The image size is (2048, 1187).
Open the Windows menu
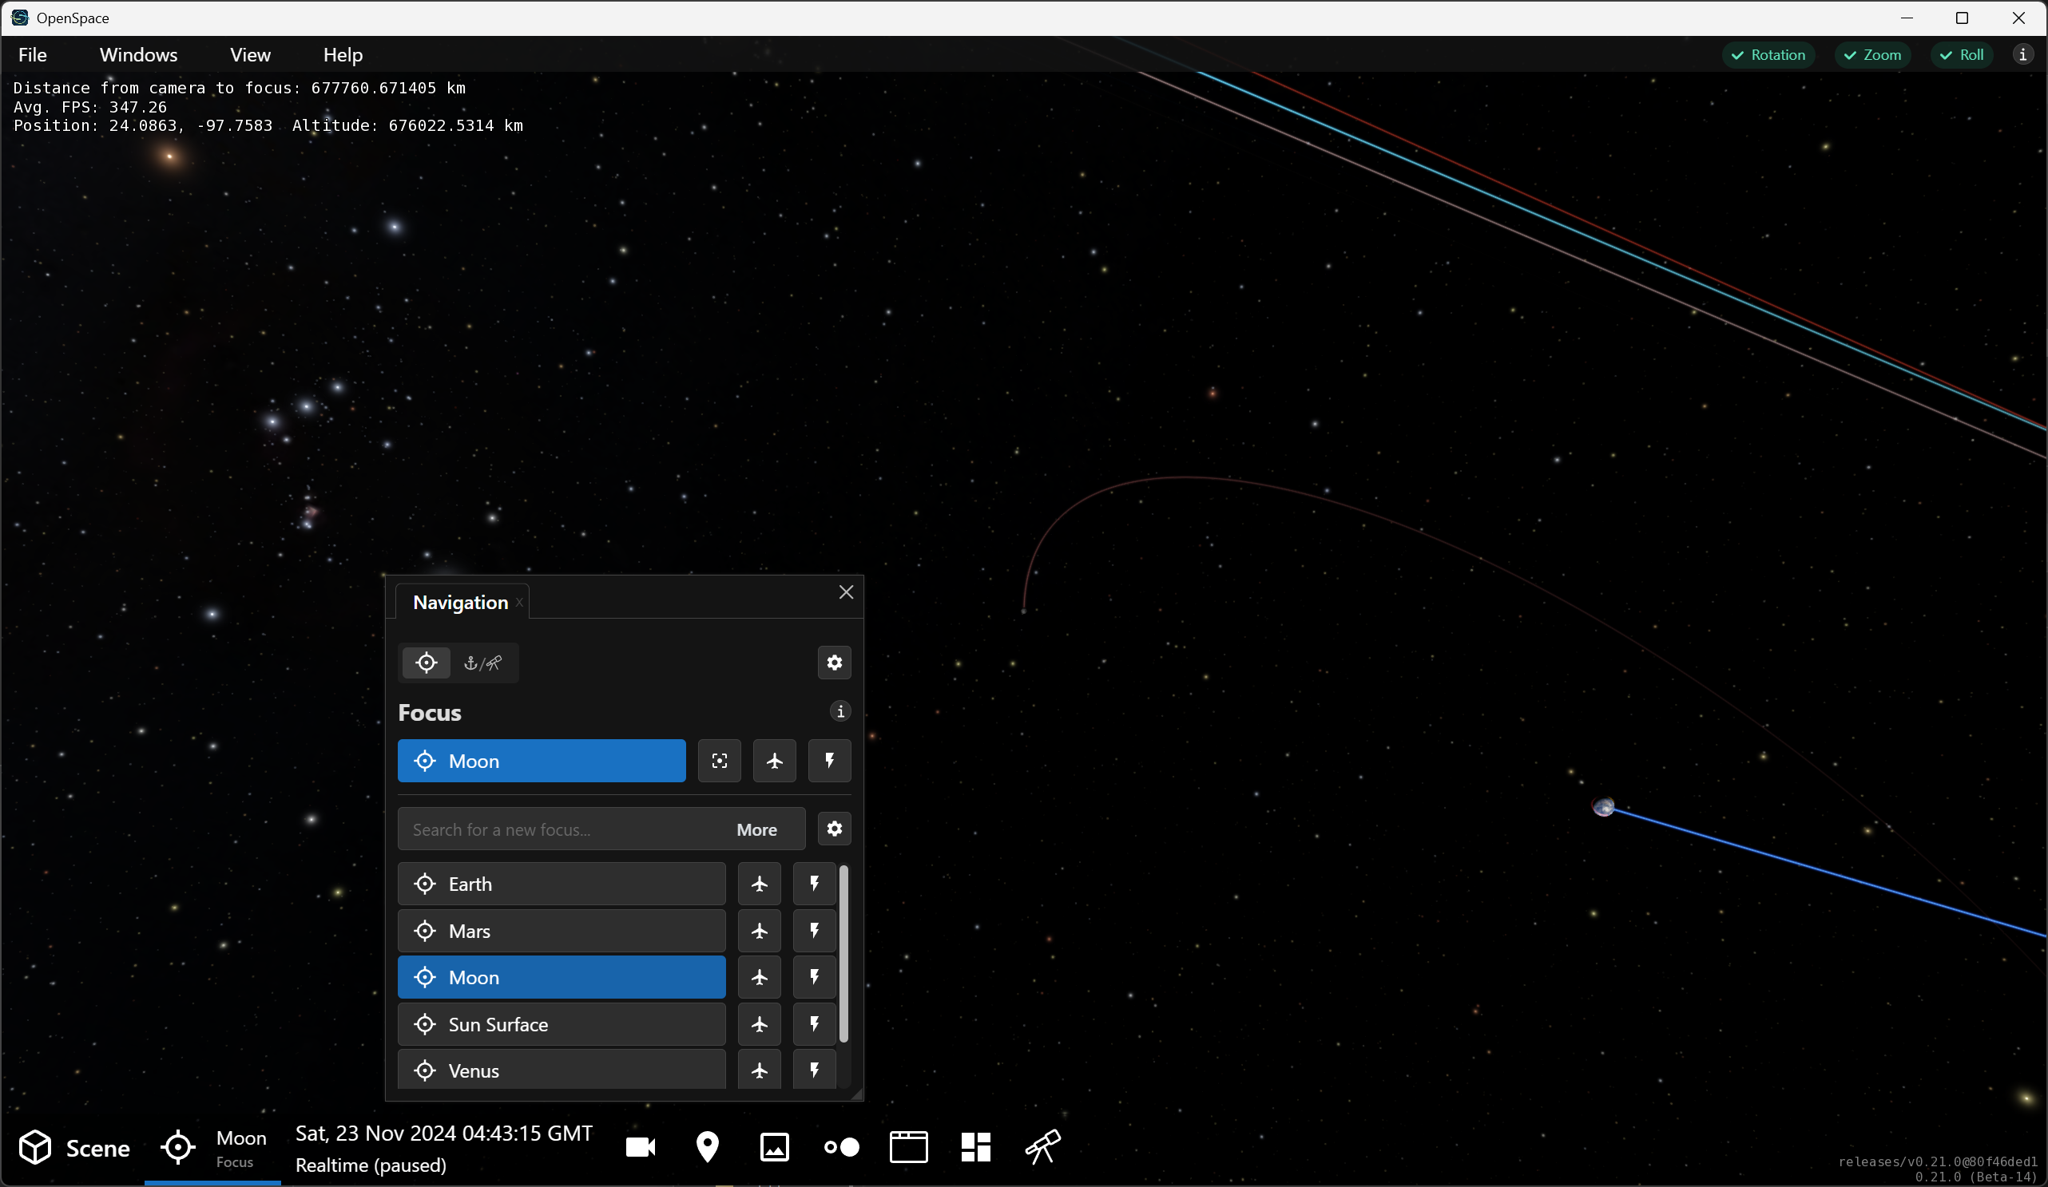(138, 54)
